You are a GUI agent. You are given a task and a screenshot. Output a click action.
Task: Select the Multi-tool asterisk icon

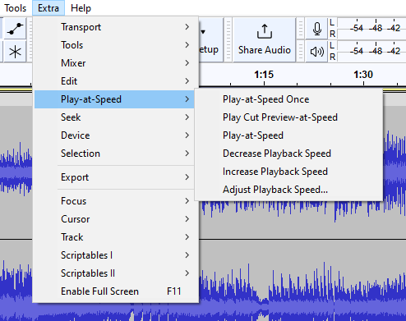point(15,52)
